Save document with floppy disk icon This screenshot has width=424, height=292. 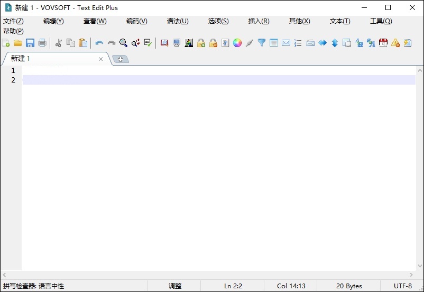click(30, 43)
